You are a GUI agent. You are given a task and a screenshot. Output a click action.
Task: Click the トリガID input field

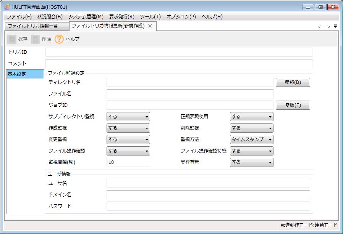point(179,52)
